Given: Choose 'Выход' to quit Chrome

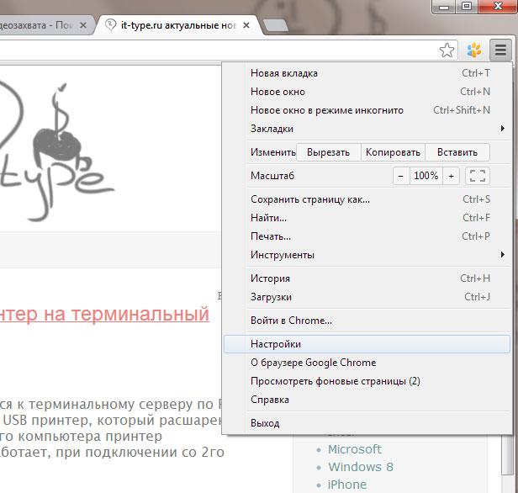Looking at the screenshot, I should tap(367, 423).
